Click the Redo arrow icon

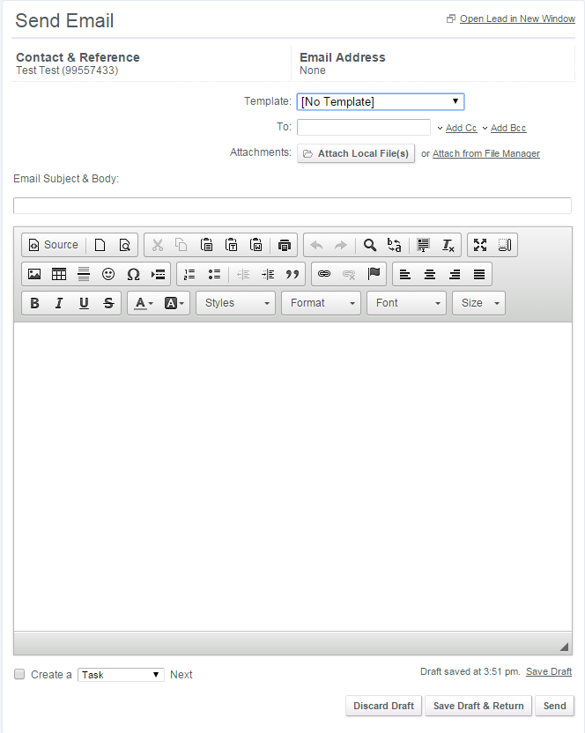(341, 245)
